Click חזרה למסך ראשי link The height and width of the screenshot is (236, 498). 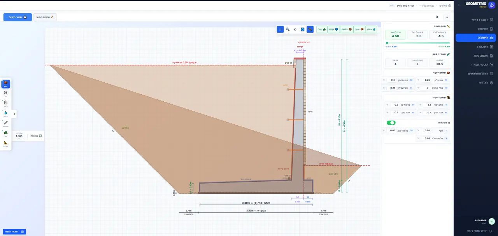pyautogui.click(x=479, y=231)
